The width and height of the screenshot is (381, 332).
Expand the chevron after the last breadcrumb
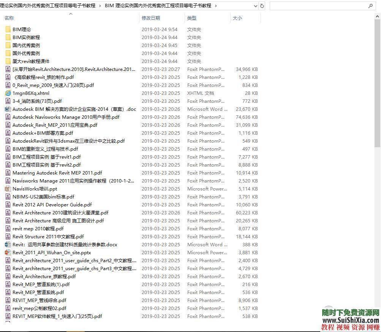[x=216, y=6]
